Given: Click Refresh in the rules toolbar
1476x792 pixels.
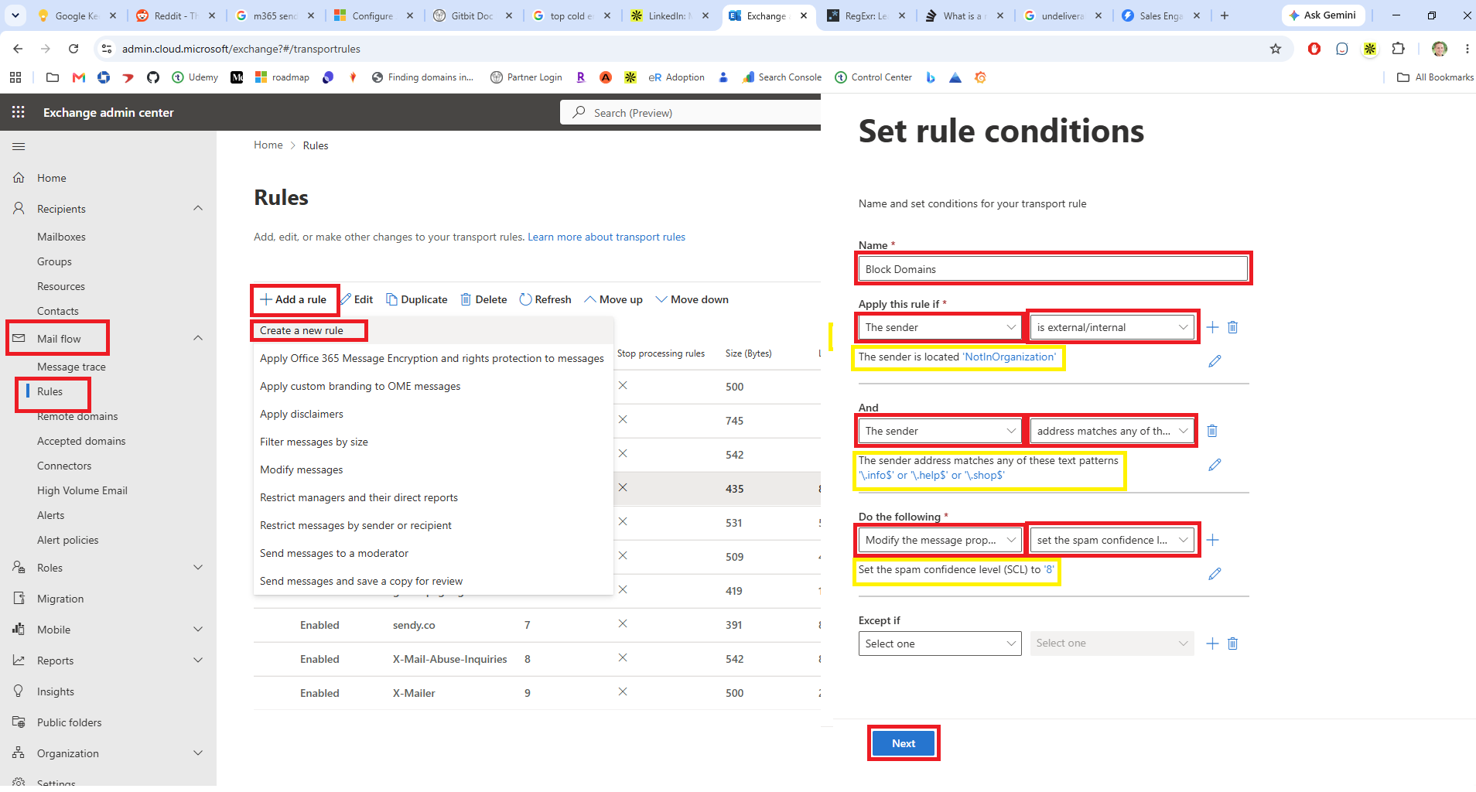Looking at the screenshot, I should [545, 299].
